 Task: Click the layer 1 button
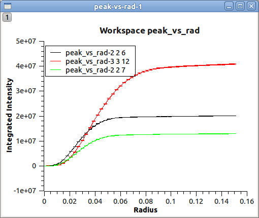(7, 17)
